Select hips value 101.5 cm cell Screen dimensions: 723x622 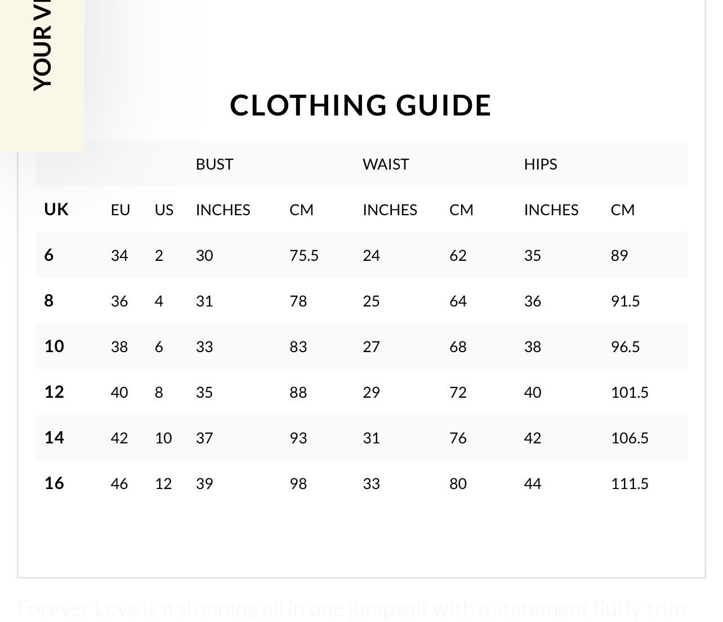coord(630,392)
